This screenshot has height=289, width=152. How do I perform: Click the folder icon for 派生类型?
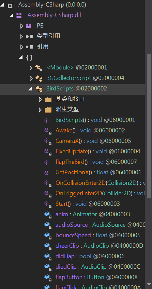(48, 110)
